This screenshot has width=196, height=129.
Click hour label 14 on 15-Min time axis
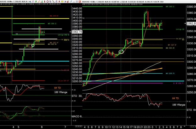pos(120,127)
